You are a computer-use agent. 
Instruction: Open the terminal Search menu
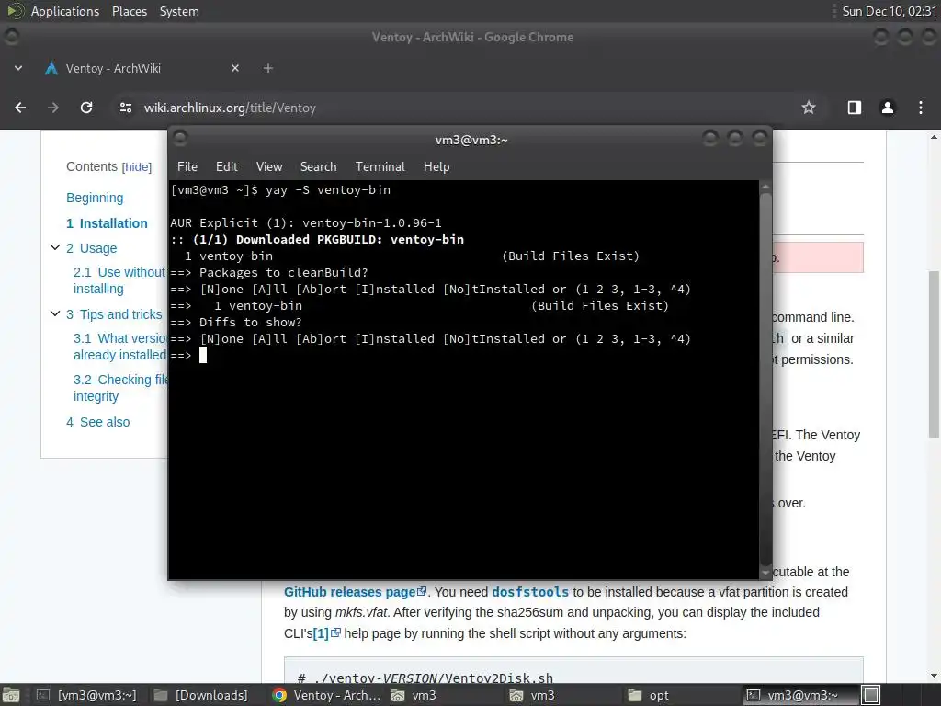tap(318, 166)
